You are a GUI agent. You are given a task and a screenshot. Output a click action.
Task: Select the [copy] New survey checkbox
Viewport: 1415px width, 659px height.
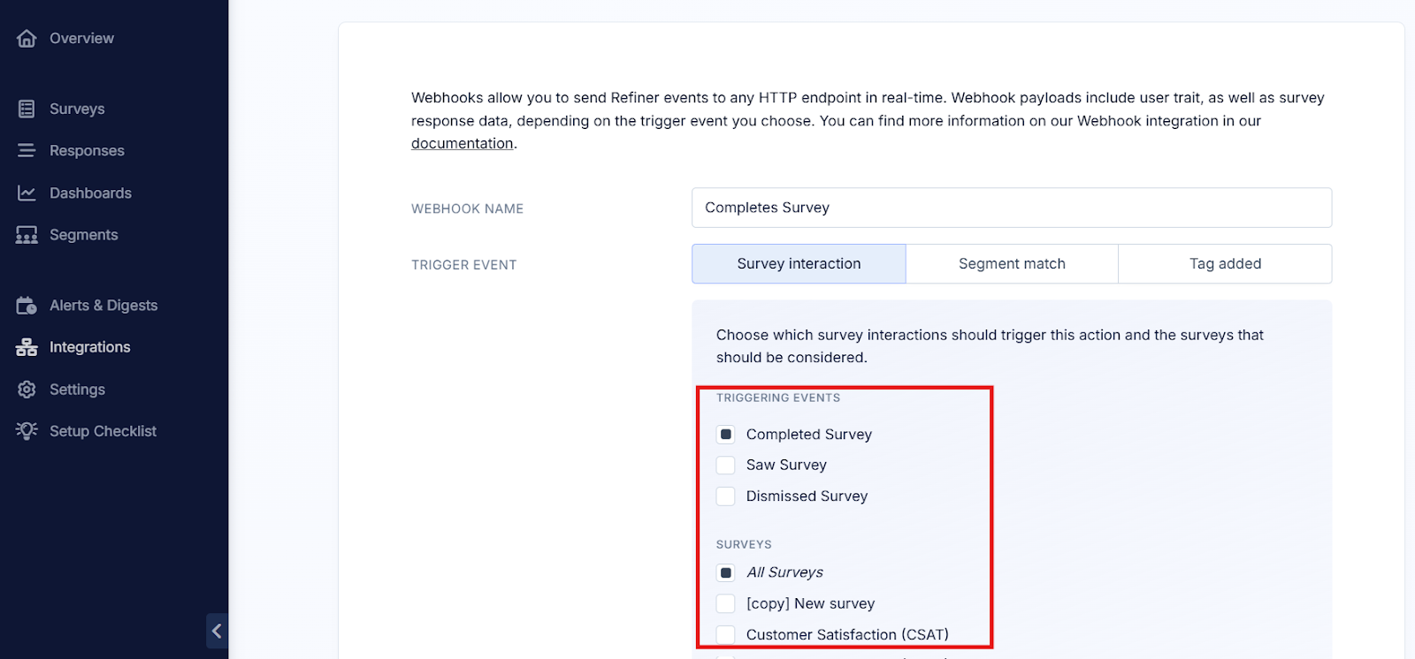tap(726, 603)
